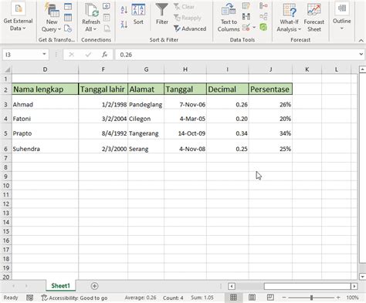Image resolution: width=366 pixels, height=303 pixels.
Task: Click Clear filter
Action: [x=185, y=7]
